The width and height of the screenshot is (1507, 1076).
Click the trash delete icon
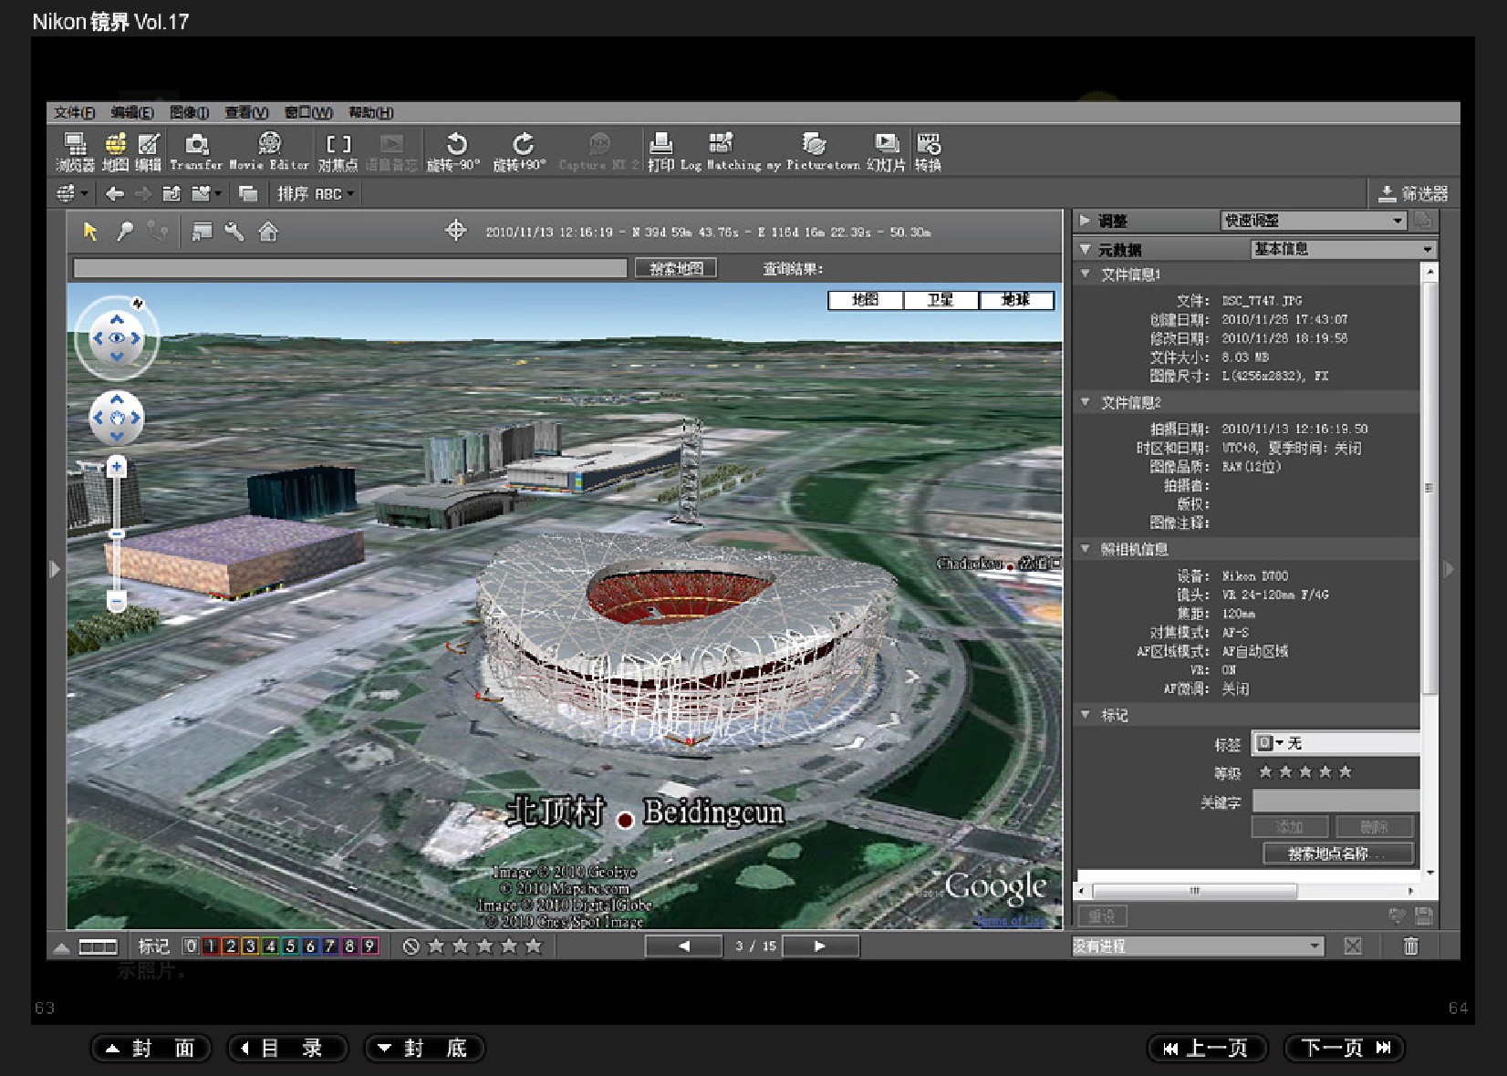(1410, 946)
